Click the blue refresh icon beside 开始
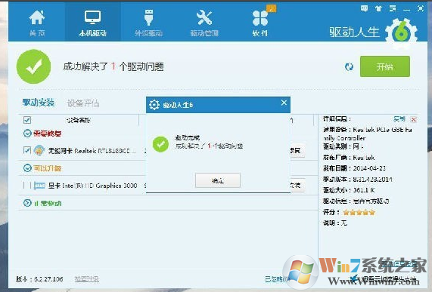This screenshot has height=292, width=432. [349, 66]
